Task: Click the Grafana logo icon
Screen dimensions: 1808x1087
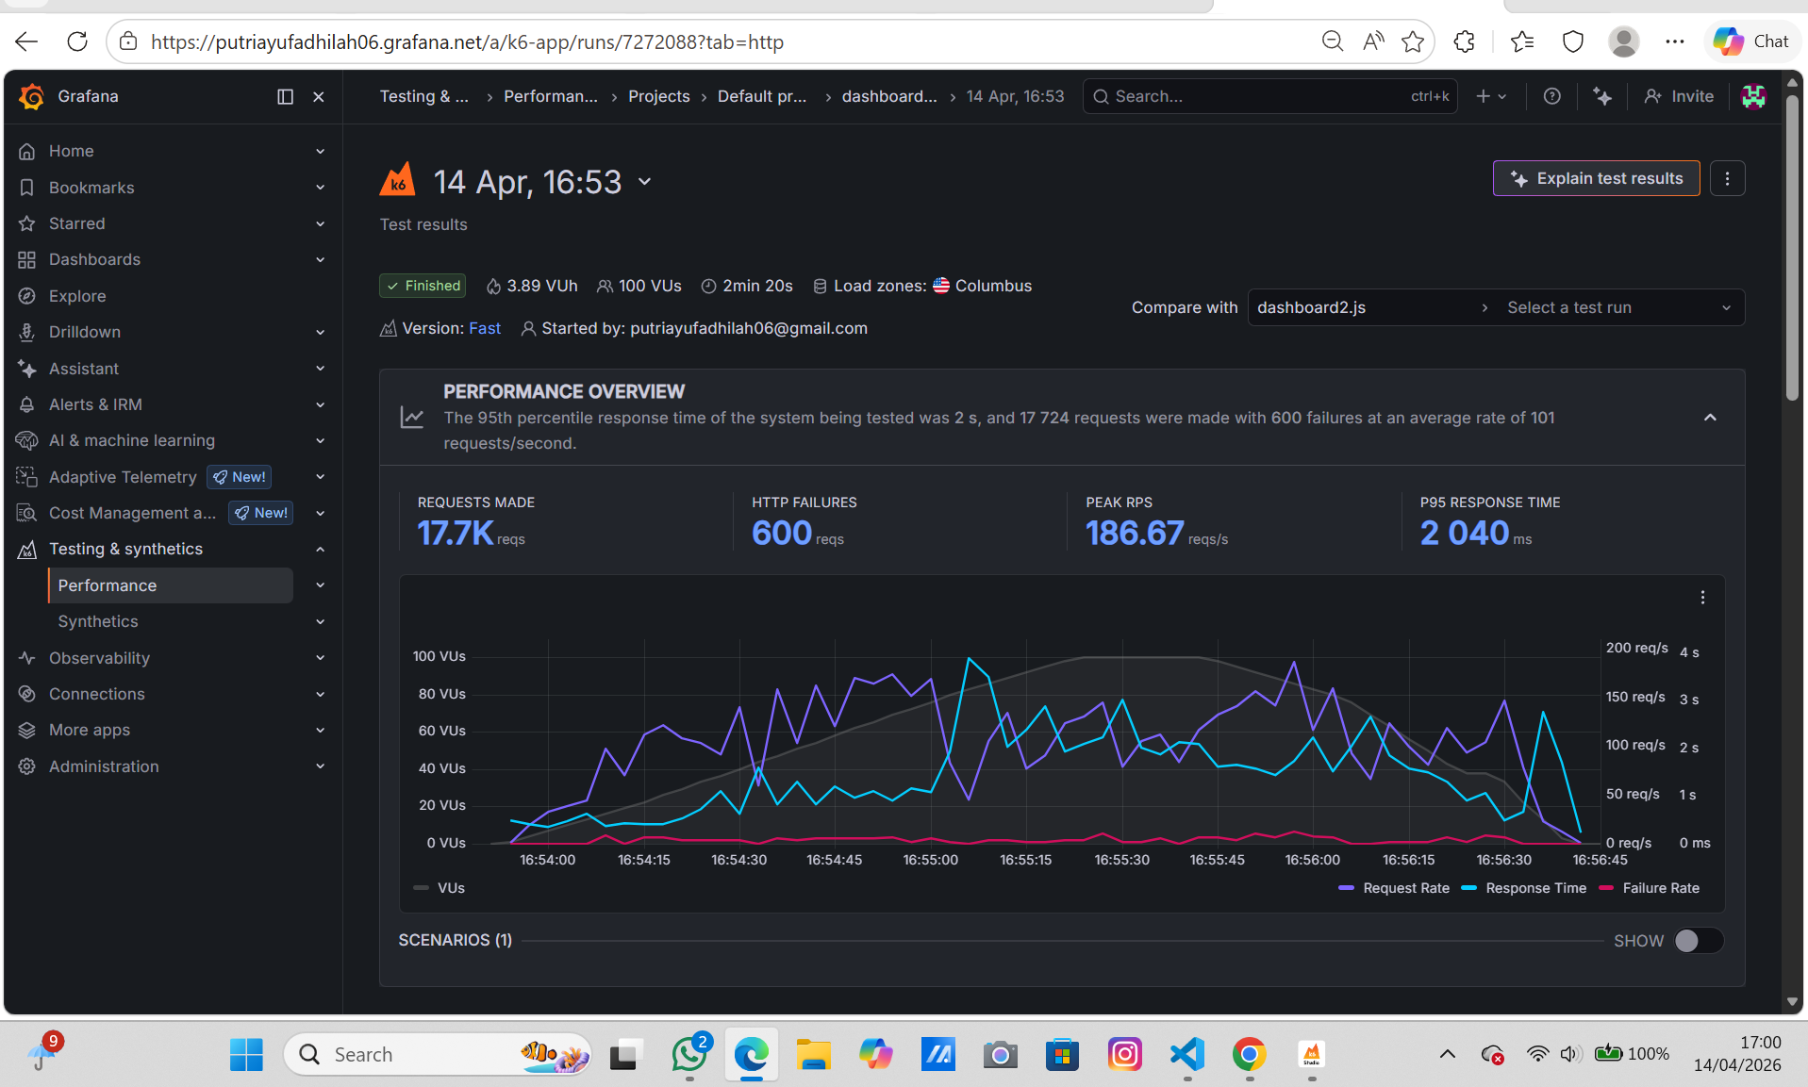Action: click(x=31, y=96)
